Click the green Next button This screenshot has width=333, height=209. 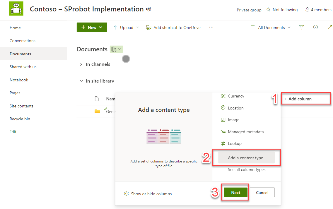click(x=235, y=192)
